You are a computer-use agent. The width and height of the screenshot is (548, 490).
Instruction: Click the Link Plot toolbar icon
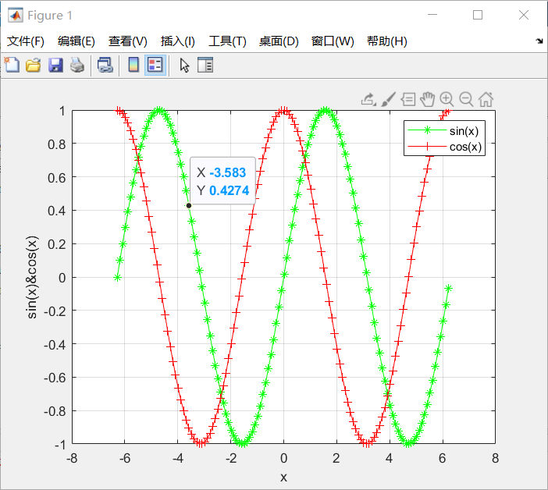point(105,66)
